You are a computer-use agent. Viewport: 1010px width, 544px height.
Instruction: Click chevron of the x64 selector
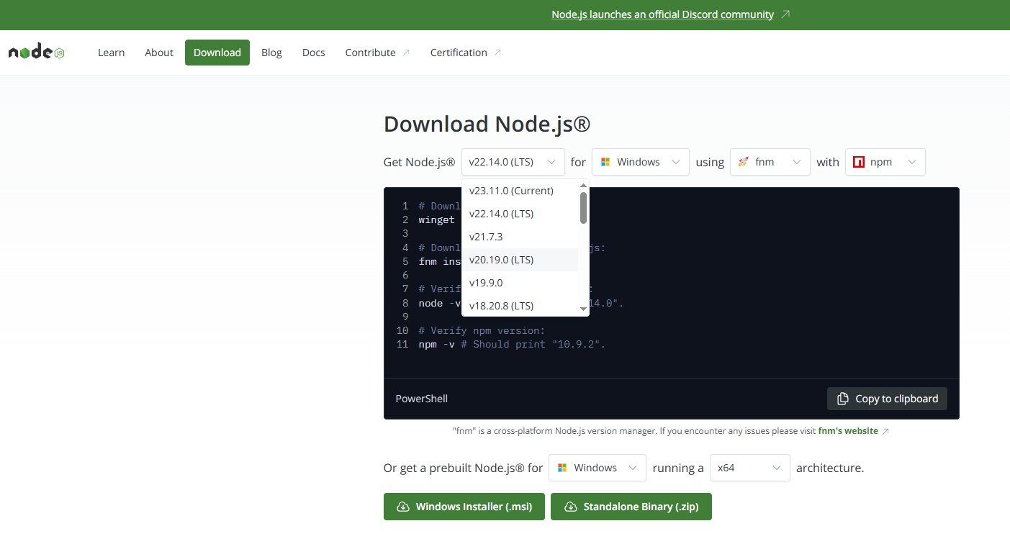(777, 468)
